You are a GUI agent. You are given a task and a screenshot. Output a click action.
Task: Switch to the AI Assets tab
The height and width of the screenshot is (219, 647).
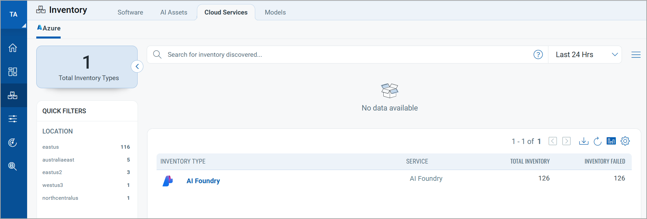174,13
